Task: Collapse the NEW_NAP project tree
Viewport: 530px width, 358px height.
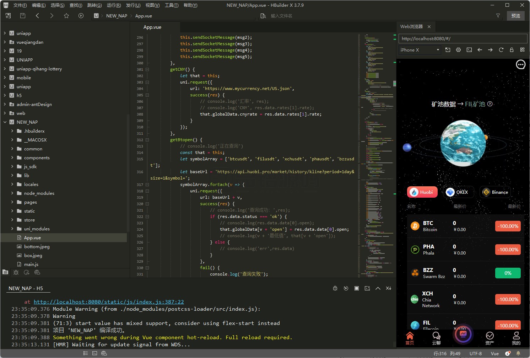Action: pos(5,122)
